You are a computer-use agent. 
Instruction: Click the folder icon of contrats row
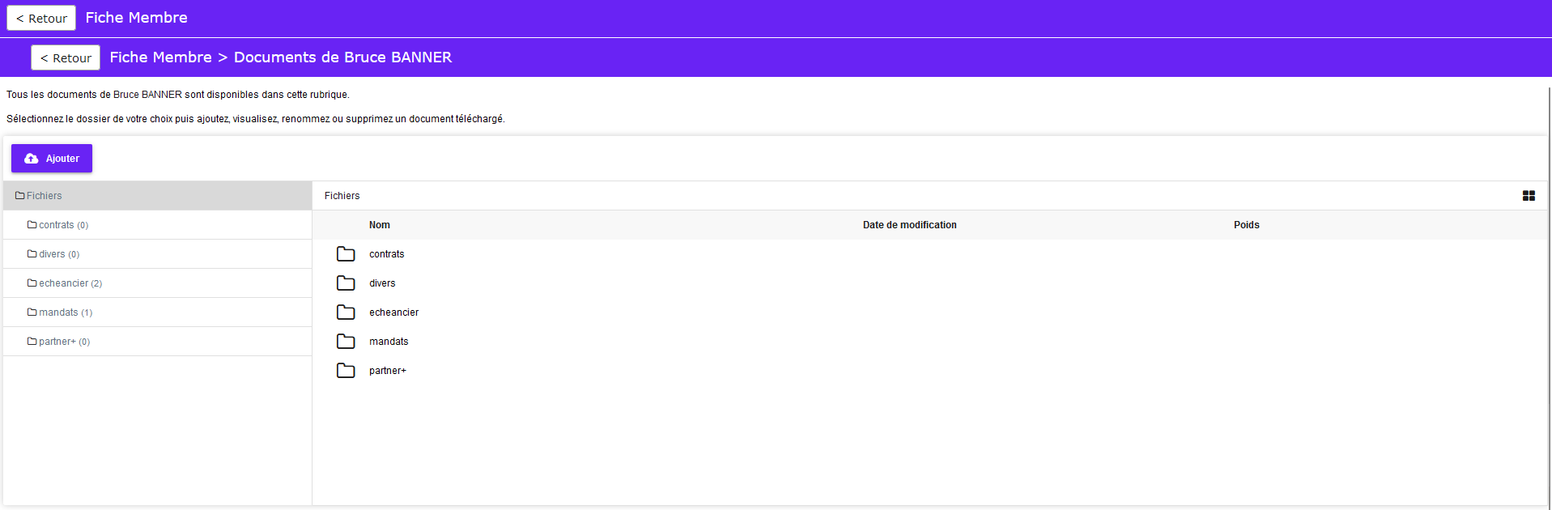(346, 254)
